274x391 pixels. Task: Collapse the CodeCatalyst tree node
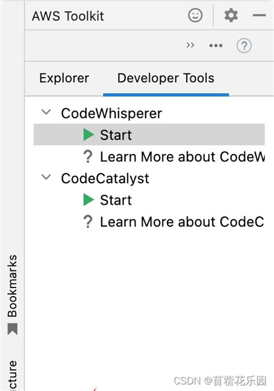tap(46, 177)
